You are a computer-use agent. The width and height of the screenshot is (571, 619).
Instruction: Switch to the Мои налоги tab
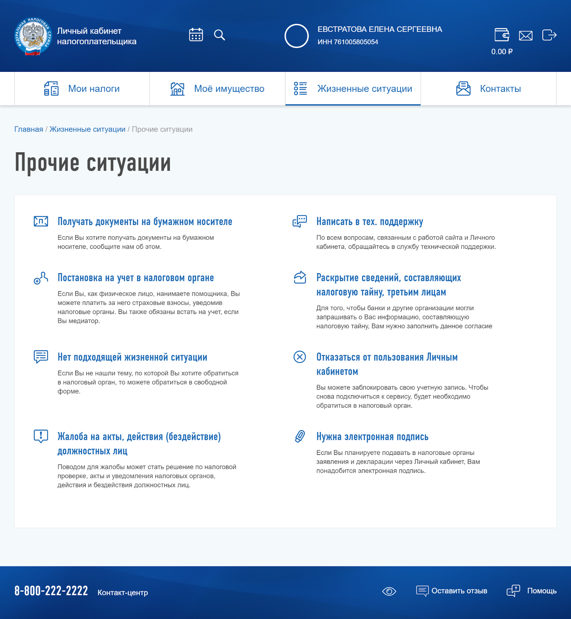[82, 89]
